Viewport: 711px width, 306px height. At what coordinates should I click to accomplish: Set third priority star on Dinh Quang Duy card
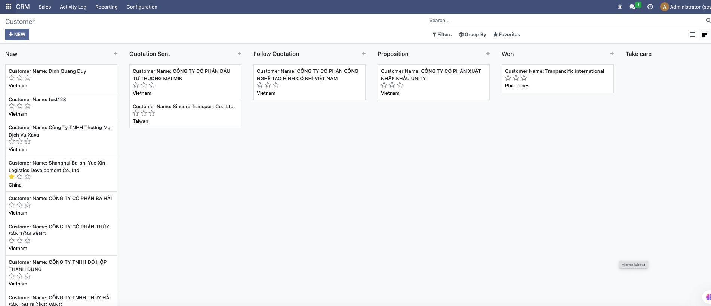(x=28, y=78)
